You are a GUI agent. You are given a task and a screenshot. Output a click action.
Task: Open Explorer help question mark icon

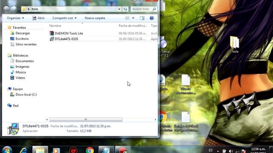(x=152, y=18)
